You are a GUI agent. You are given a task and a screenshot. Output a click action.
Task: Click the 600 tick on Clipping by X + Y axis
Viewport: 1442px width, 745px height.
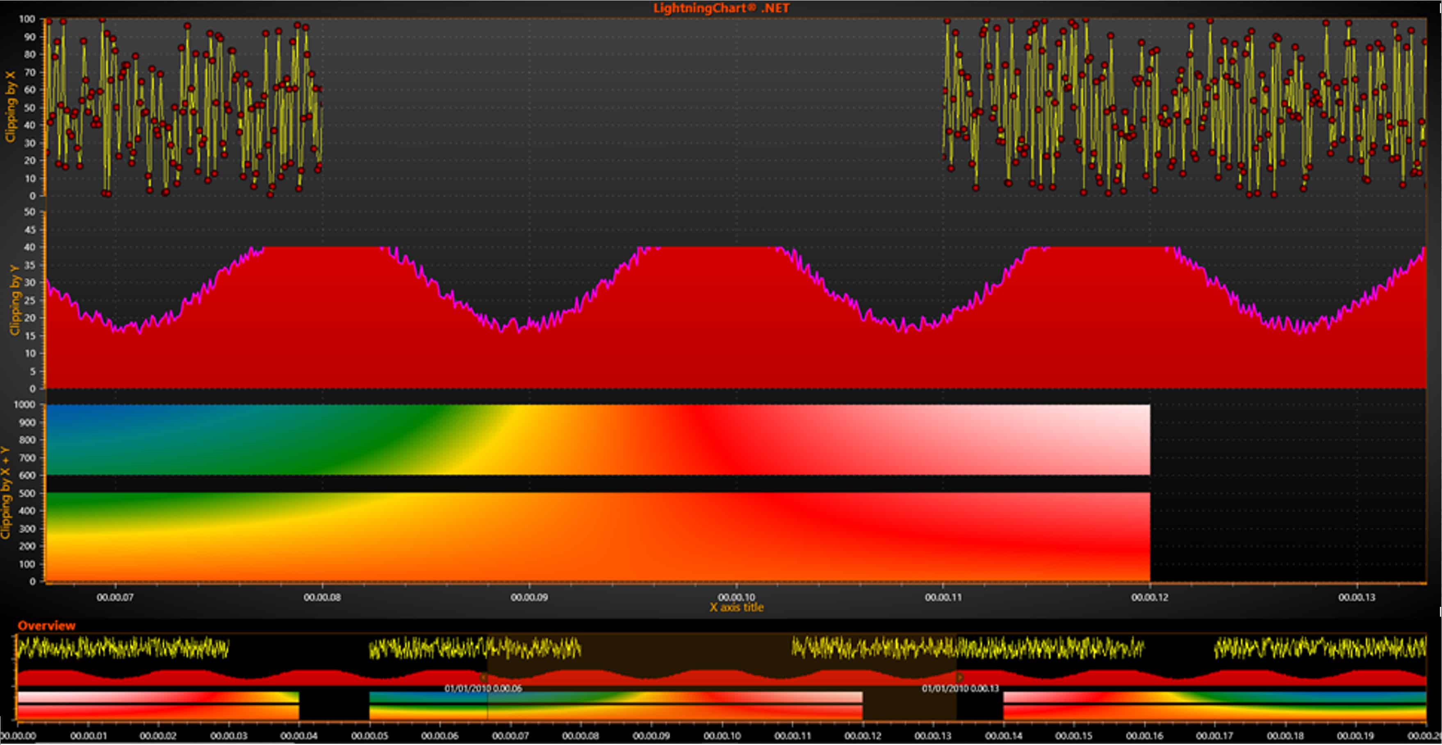coord(27,476)
